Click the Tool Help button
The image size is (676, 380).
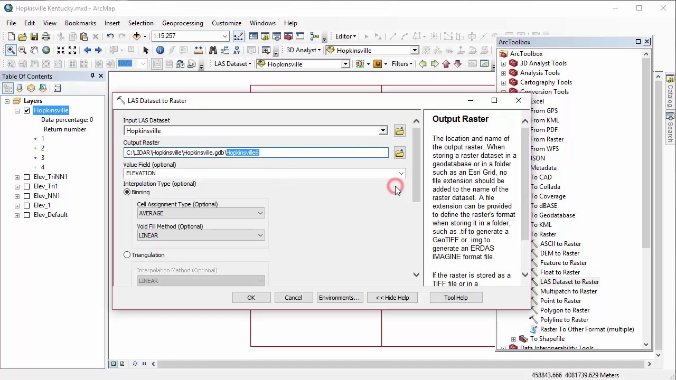(456, 298)
